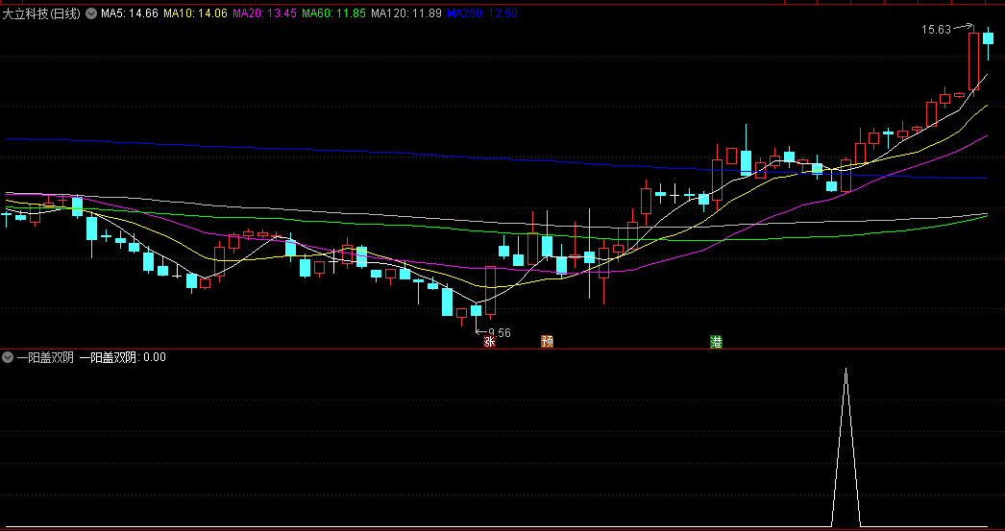Click the 大立科技(日线) chart title

coord(41,12)
